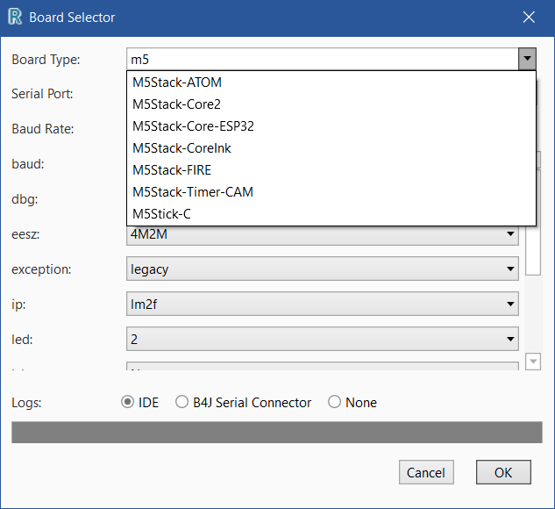Screen dimensions: 555x509
Task: Choose B4J Serial Connector for logs
Action: pyautogui.click(x=182, y=403)
